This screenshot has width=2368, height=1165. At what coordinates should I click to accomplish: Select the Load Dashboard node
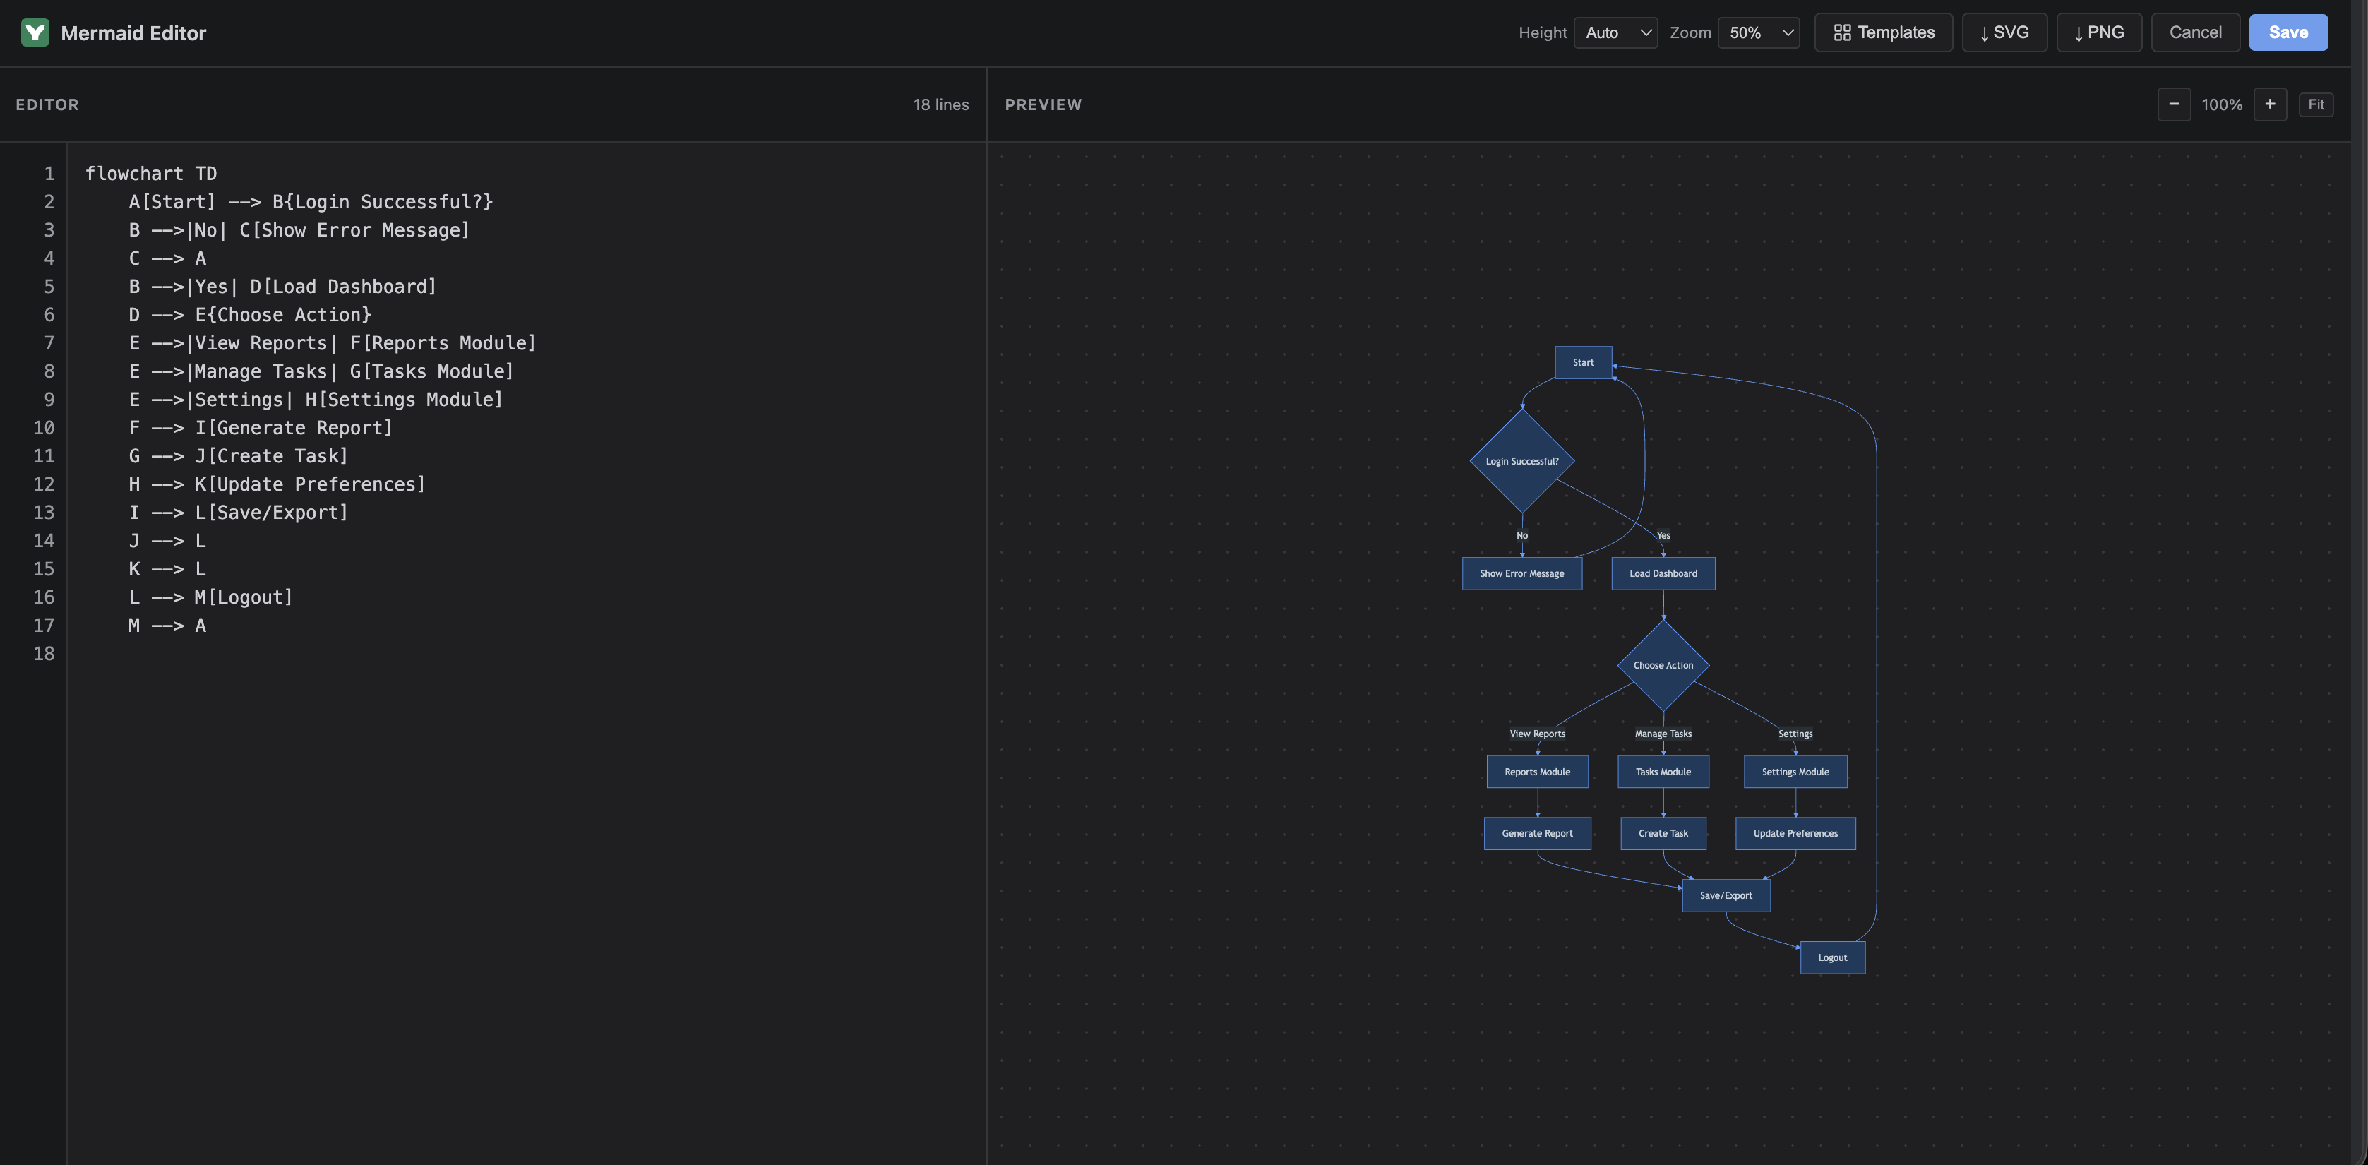(1663, 574)
